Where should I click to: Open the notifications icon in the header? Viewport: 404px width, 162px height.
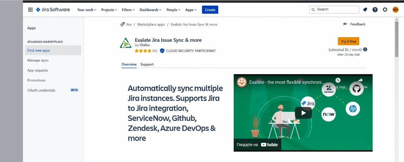click(x=365, y=10)
